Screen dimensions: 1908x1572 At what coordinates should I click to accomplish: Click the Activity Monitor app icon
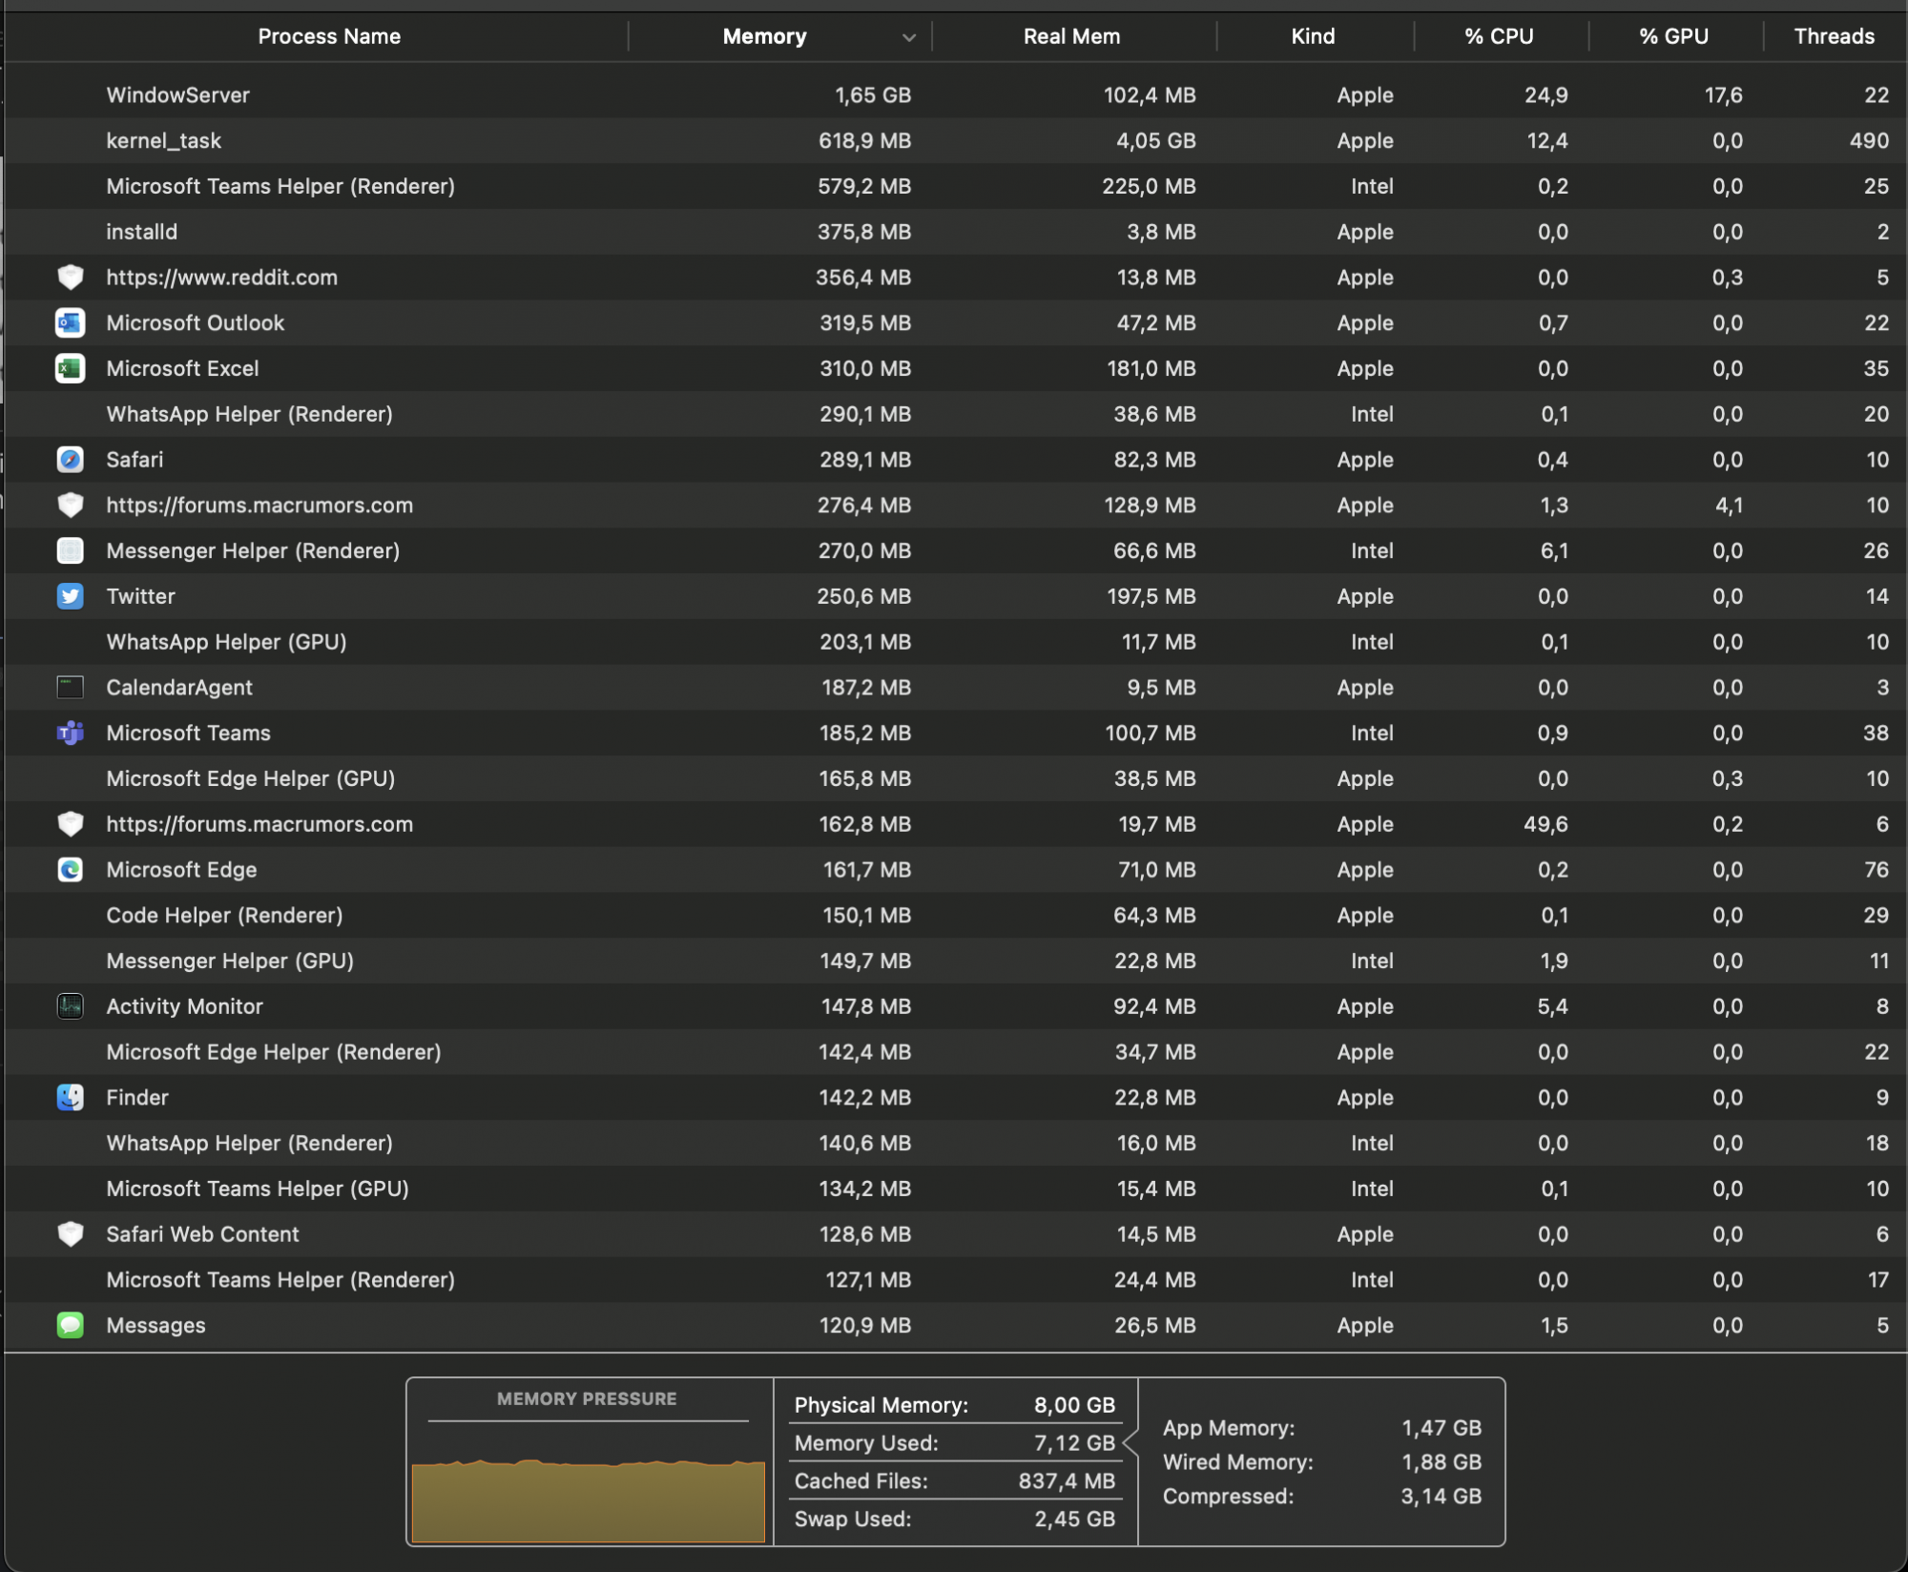click(70, 1007)
